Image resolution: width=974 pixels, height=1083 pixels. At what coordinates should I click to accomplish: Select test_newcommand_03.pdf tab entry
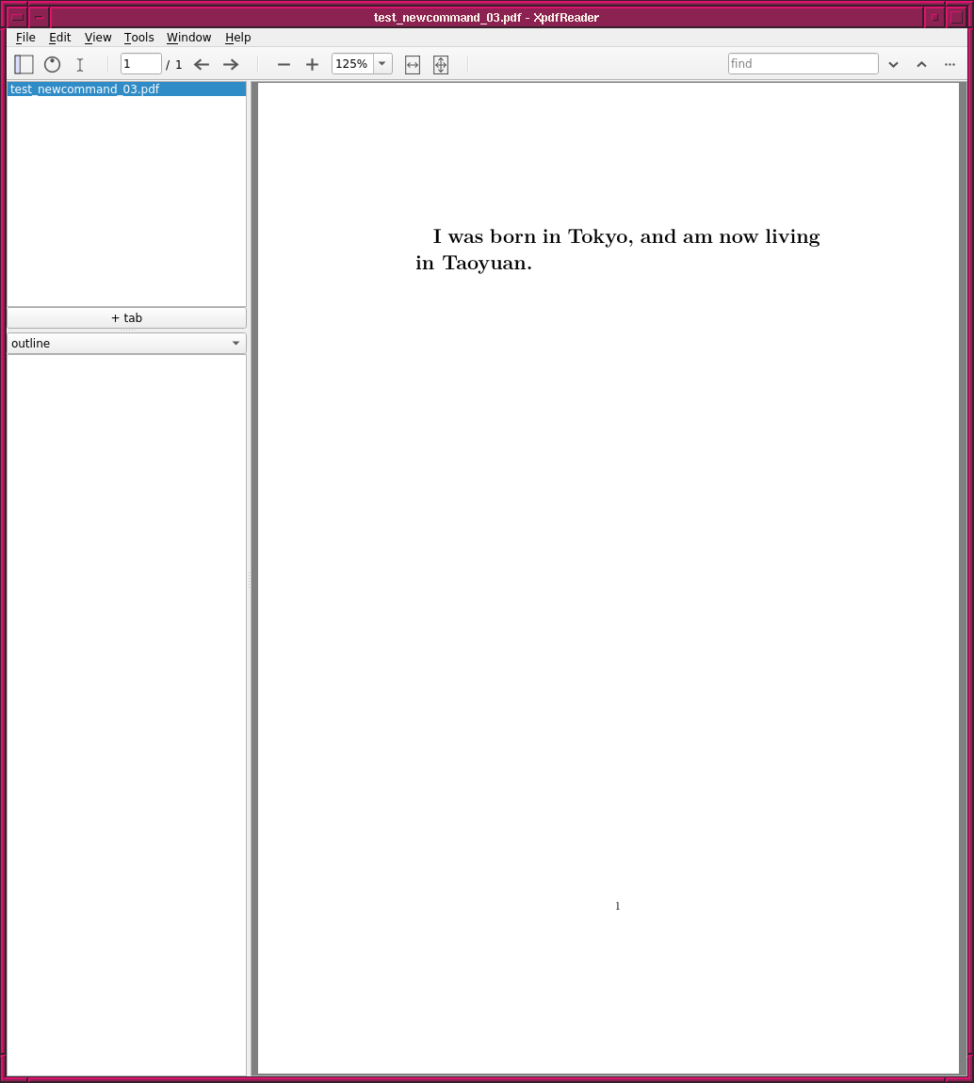click(x=85, y=89)
